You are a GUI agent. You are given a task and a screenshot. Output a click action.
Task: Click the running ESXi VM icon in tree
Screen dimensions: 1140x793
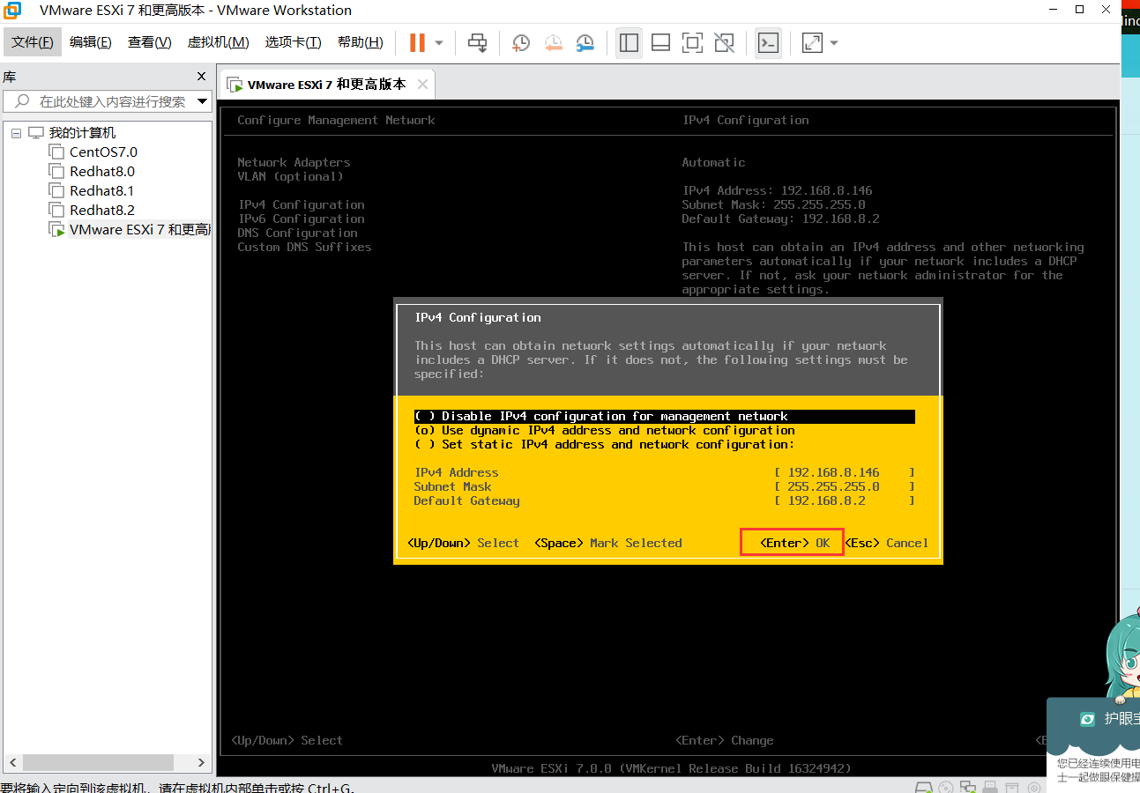coord(56,230)
